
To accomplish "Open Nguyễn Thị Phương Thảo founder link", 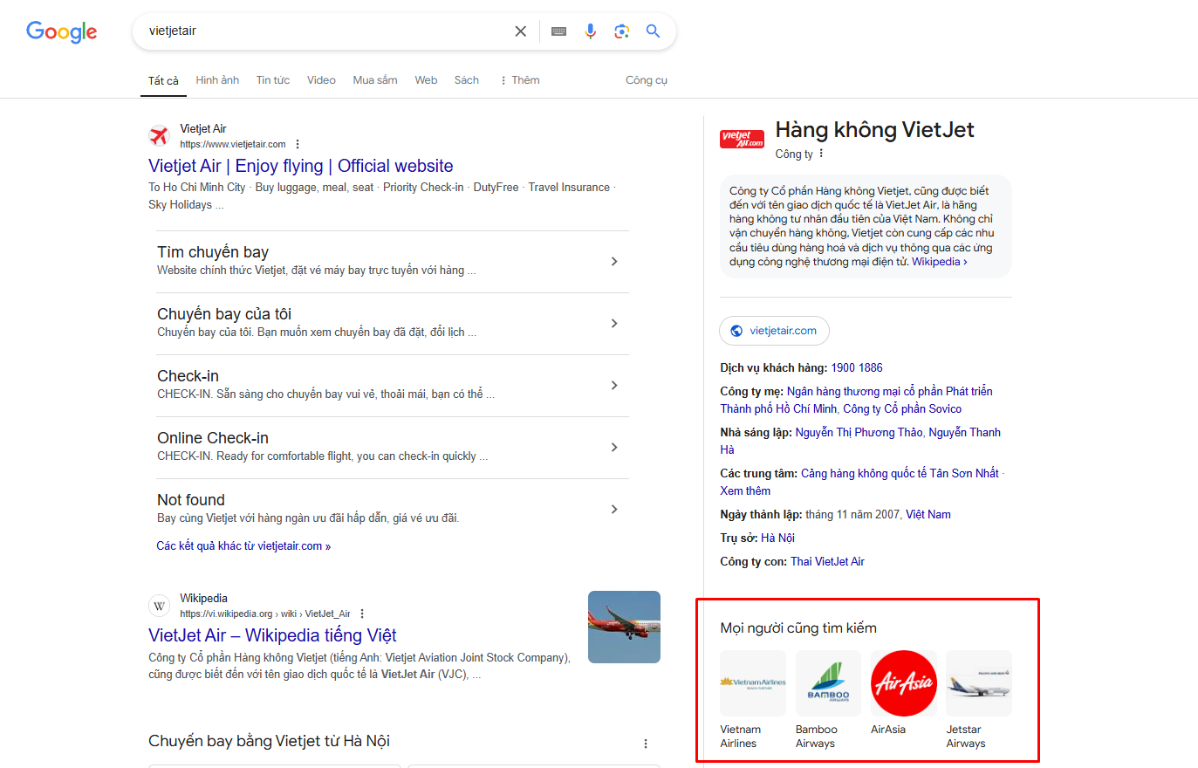I will (x=859, y=432).
